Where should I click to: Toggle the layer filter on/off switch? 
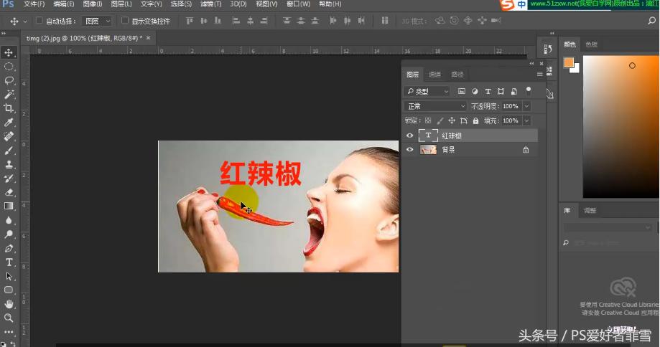coord(529,90)
